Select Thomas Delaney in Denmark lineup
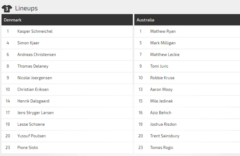This screenshot has width=240, height=156. point(33,66)
